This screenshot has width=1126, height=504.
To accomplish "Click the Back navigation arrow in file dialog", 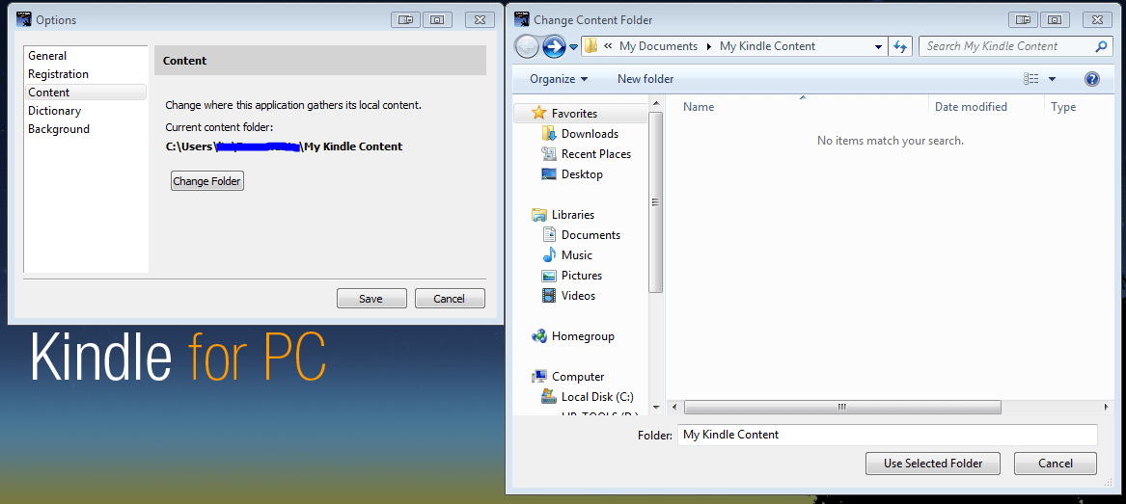I will click(x=528, y=46).
